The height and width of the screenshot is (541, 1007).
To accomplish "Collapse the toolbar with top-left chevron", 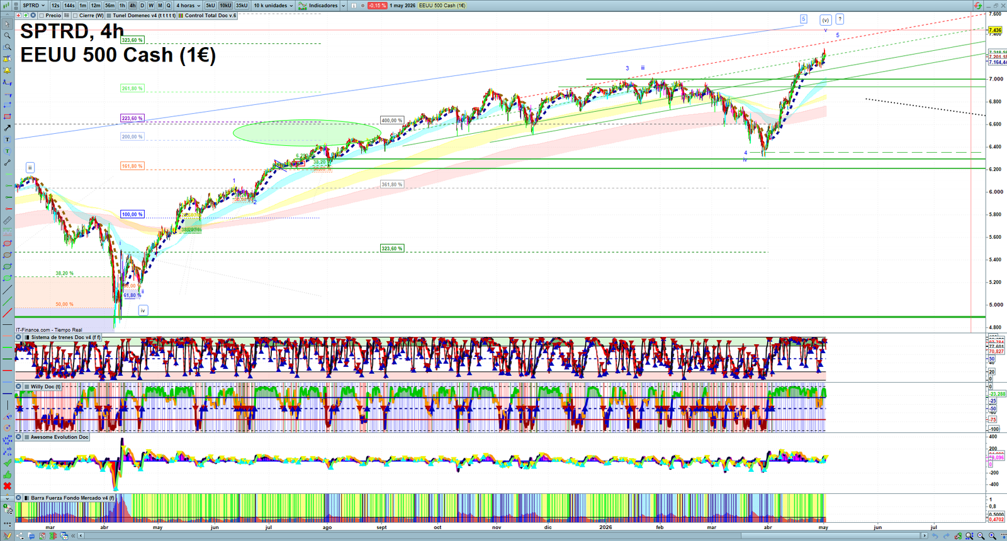I will coord(7,14).
